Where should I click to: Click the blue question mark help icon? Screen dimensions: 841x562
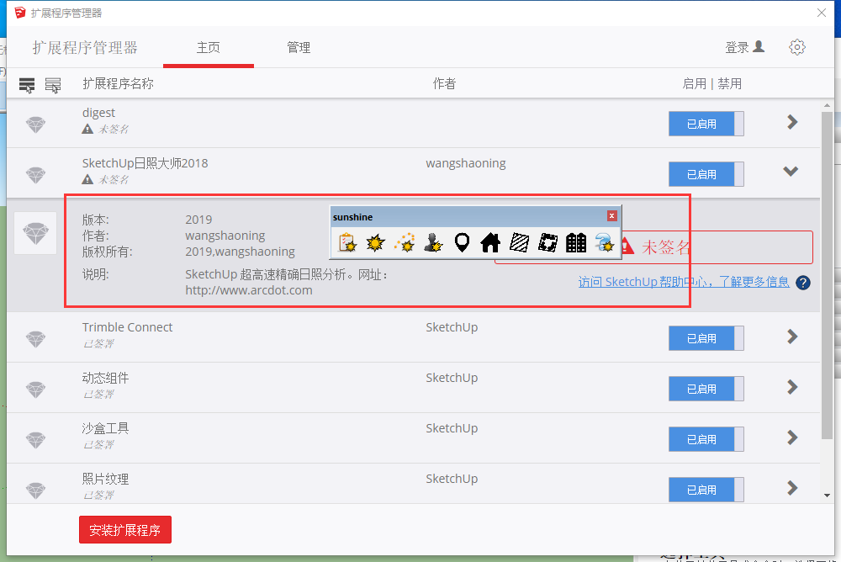(803, 283)
